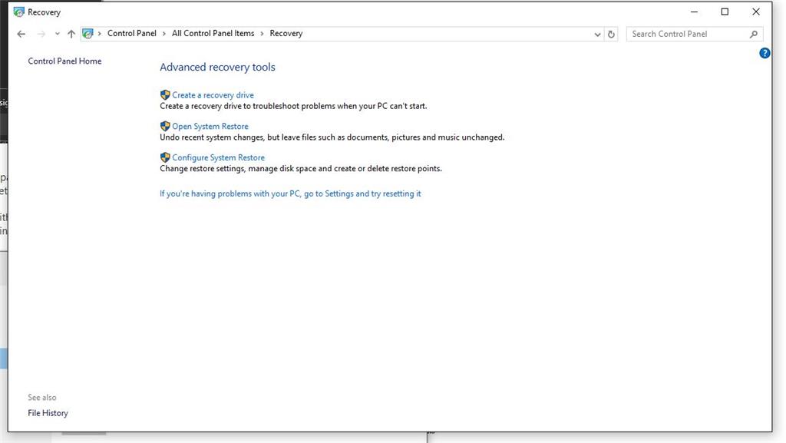
Task: Open Configure System Restore
Action: pos(219,157)
